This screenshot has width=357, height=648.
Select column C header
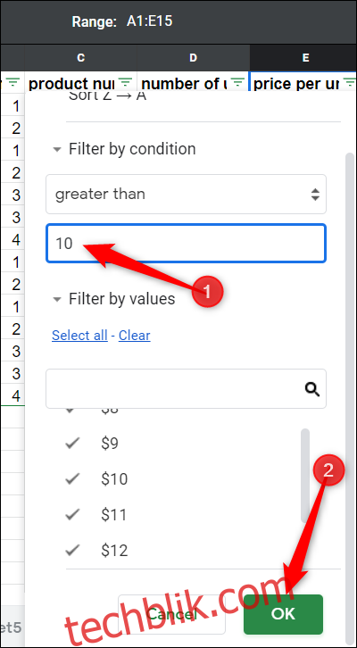81,58
